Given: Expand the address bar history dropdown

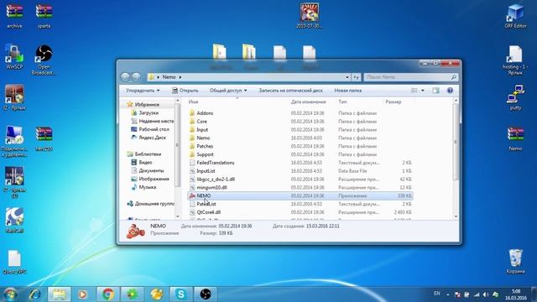Looking at the screenshot, I should (347, 77).
